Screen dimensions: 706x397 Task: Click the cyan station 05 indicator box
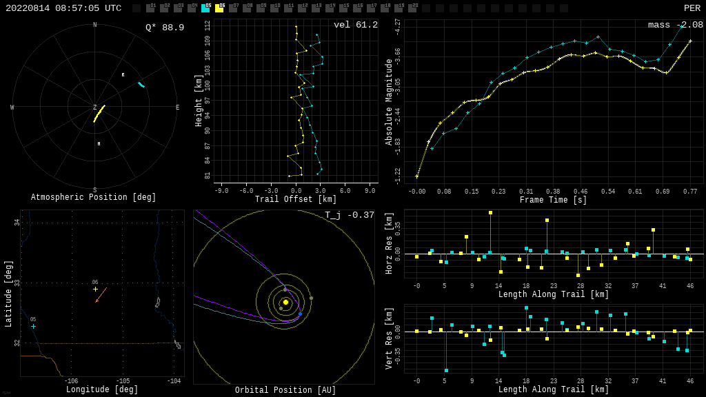point(205,8)
